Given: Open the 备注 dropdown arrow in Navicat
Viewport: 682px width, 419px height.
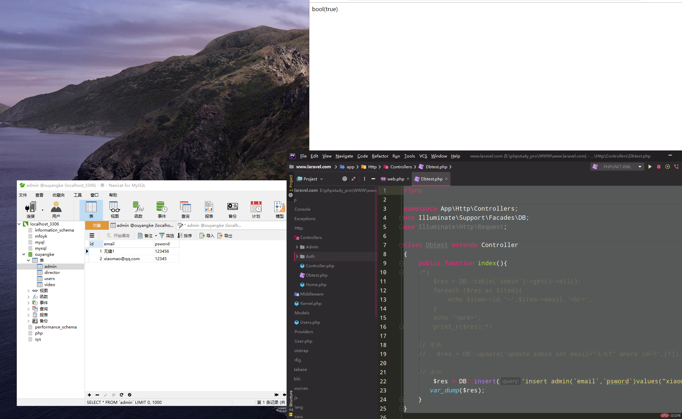Looking at the screenshot, I should point(156,236).
